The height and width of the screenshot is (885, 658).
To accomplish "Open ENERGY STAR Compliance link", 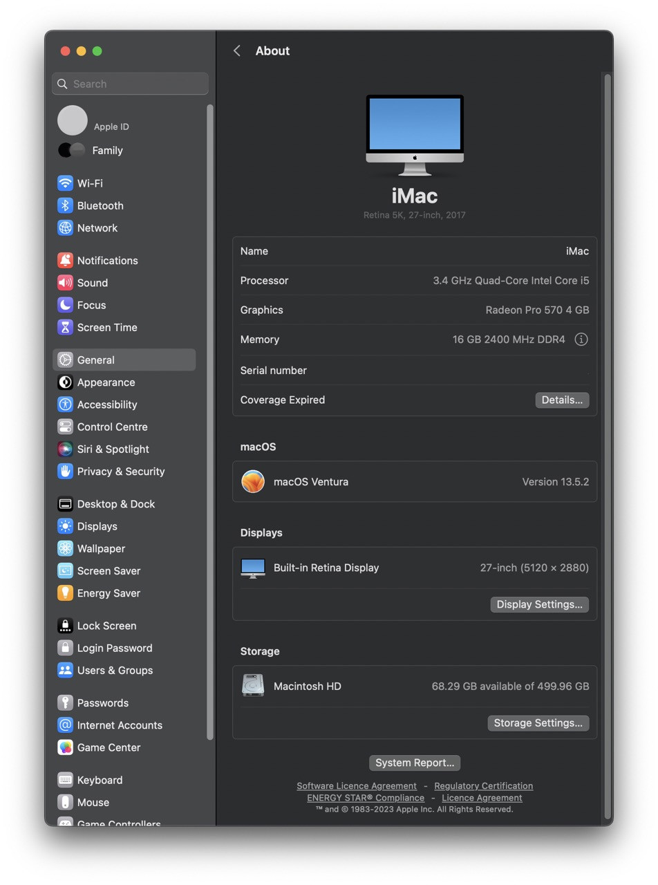I will pyautogui.click(x=366, y=797).
